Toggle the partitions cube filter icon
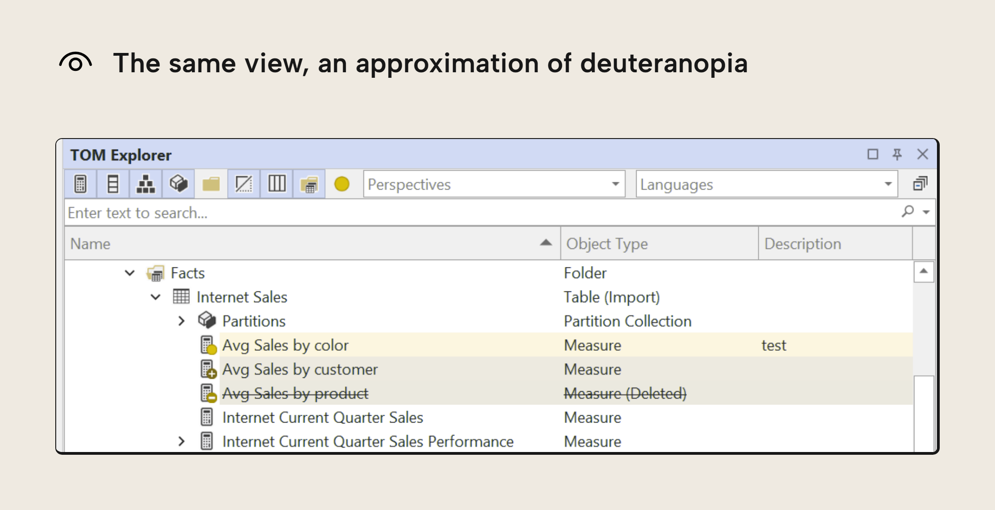 pyautogui.click(x=179, y=184)
